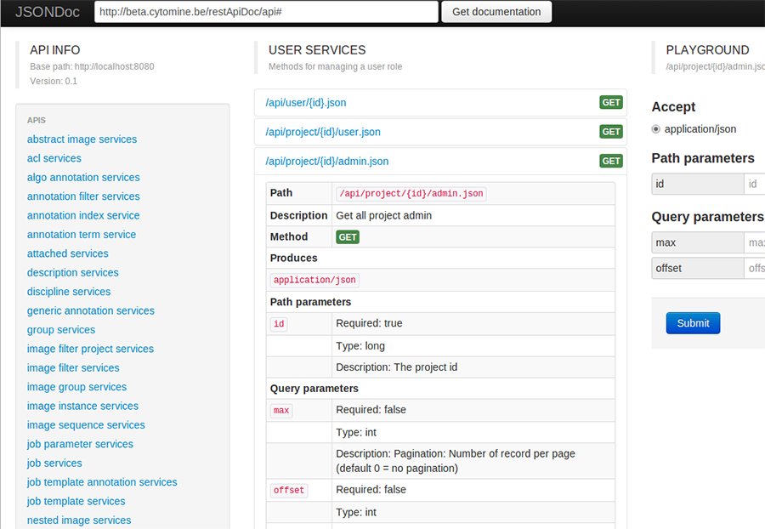Submit the playground request
This screenshot has height=529, width=765.
click(693, 323)
